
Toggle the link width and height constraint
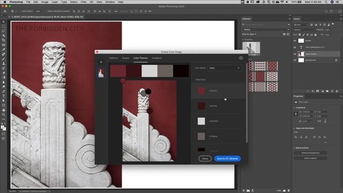pyautogui.click(x=296, y=114)
